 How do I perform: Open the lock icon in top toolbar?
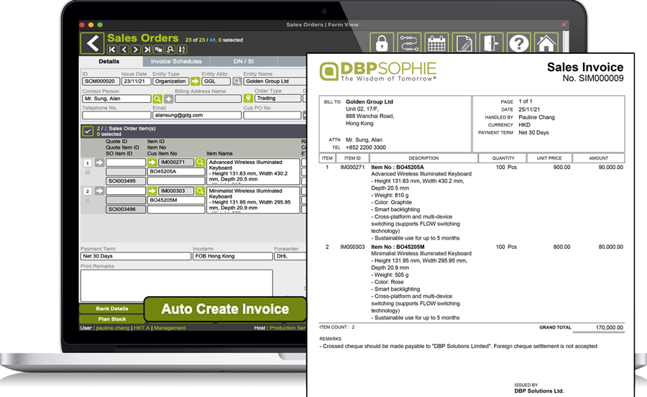(x=383, y=44)
